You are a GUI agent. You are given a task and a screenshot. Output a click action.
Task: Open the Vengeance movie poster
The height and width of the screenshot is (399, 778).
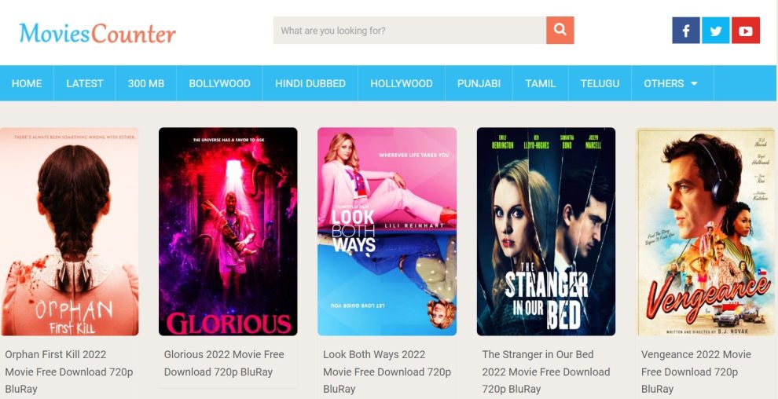[x=705, y=232]
